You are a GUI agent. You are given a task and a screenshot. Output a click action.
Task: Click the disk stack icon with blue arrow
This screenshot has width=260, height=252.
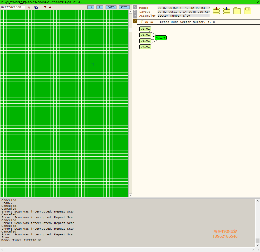coord(227,11)
